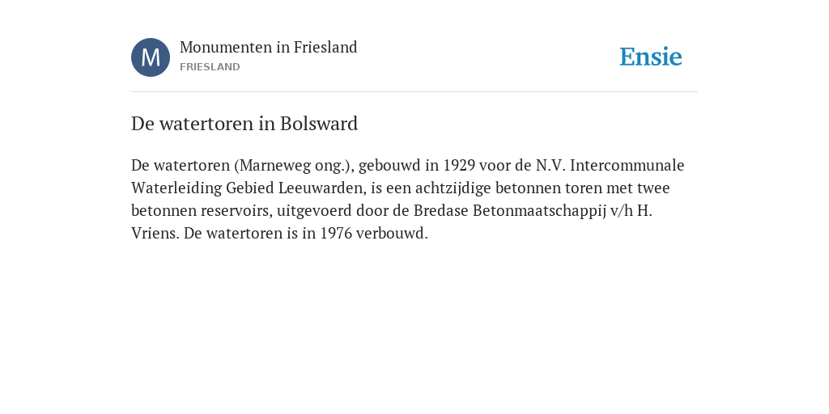The image size is (829, 414).
Task: Click the round blue M avatar icon
Action: click(x=151, y=57)
